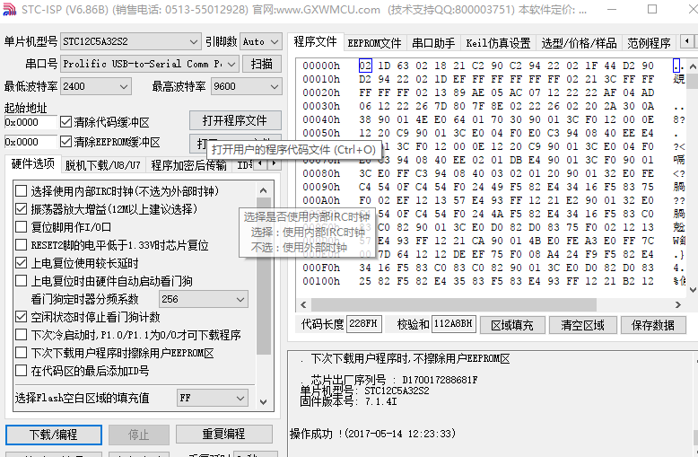This screenshot has width=698, height=457.
Task: Click 区域填充 button
Action: tap(512, 325)
